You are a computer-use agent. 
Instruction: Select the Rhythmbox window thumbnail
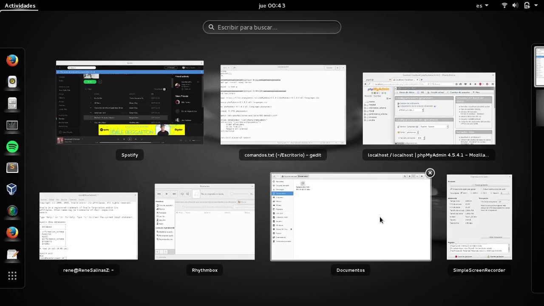point(204,222)
